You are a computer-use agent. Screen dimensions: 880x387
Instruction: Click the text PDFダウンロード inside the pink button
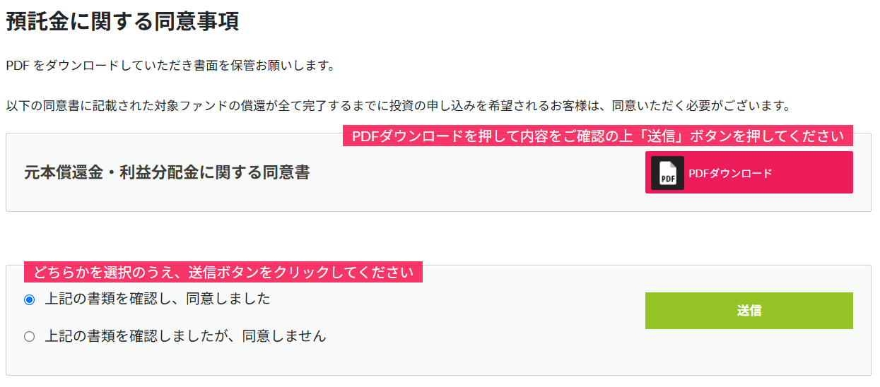(x=730, y=173)
